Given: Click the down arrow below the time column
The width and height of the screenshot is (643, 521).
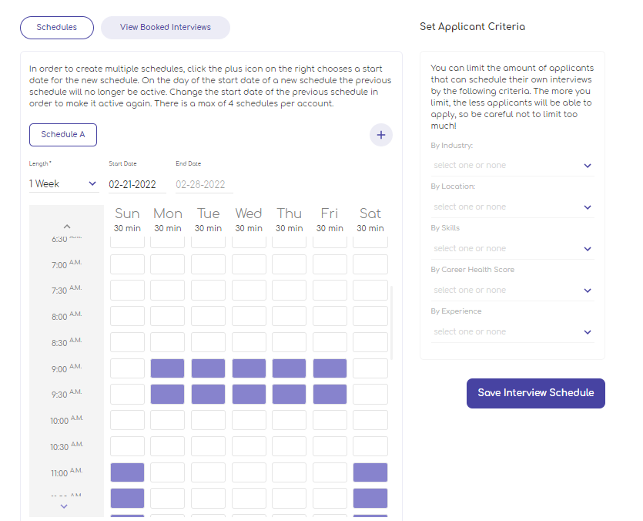Looking at the screenshot, I should coord(65,506).
